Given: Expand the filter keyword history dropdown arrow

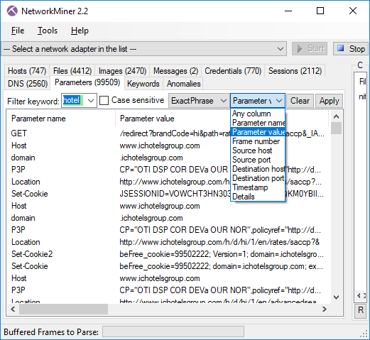Looking at the screenshot, I should tap(91, 101).
